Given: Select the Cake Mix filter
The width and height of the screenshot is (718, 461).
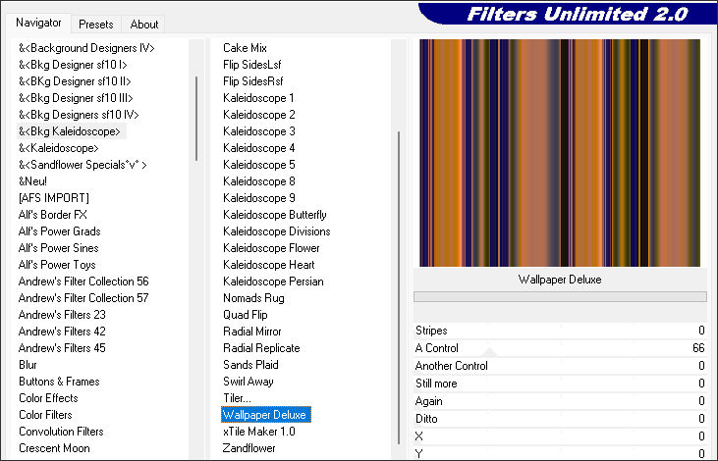Looking at the screenshot, I should click(246, 47).
